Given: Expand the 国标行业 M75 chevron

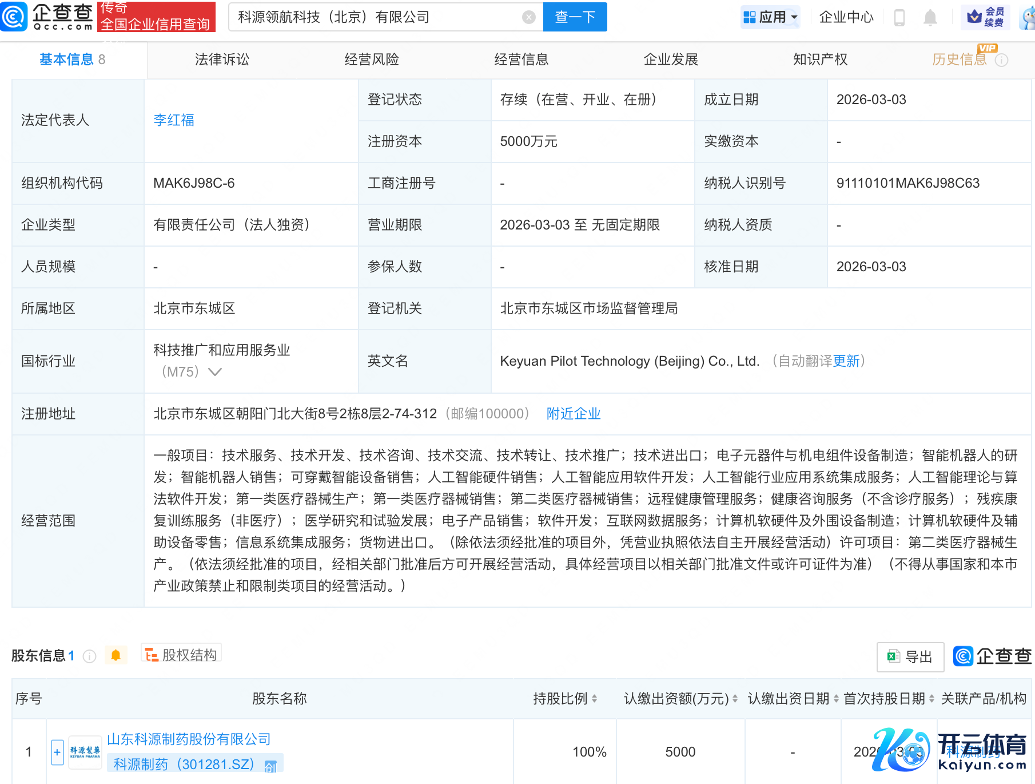Looking at the screenshot, I should [215, 372].
